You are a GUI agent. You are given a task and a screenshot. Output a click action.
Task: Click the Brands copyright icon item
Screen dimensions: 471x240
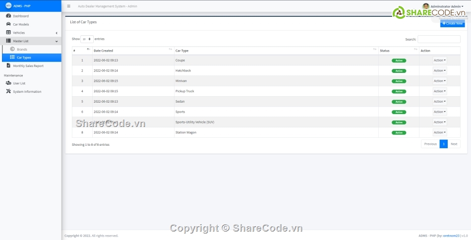pyautogui.click(x=12, y=49)
